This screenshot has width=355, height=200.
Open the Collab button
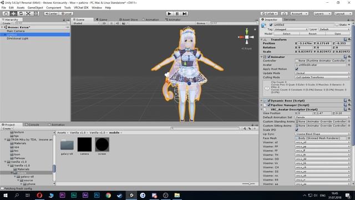[x=269, y=13]
